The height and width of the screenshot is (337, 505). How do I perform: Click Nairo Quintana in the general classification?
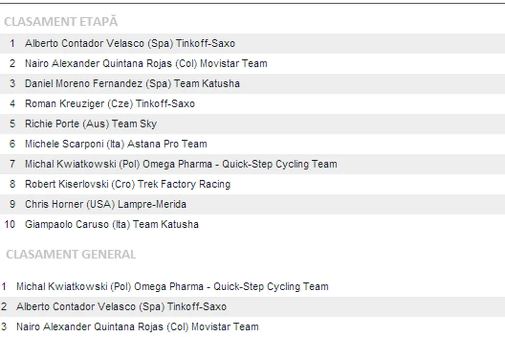point(137,327)
